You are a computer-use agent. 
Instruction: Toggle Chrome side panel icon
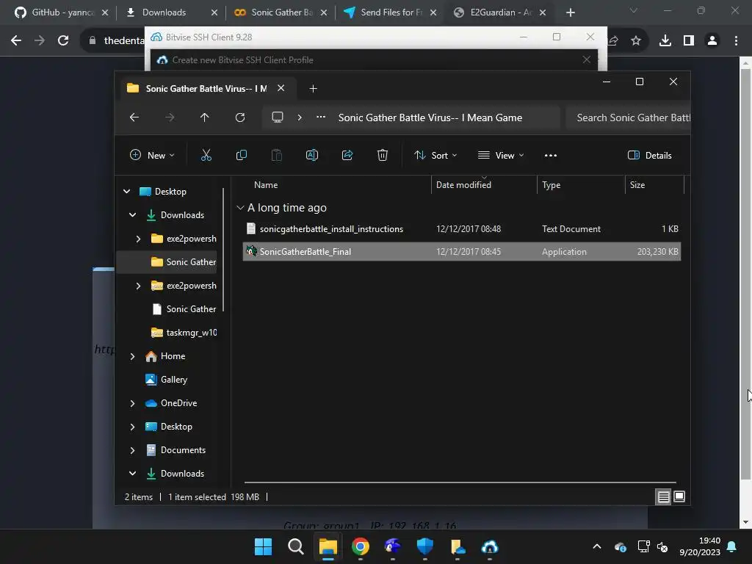click(689, 41)
